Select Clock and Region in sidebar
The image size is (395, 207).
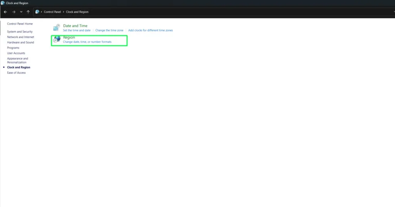click(x=19, y=67)
